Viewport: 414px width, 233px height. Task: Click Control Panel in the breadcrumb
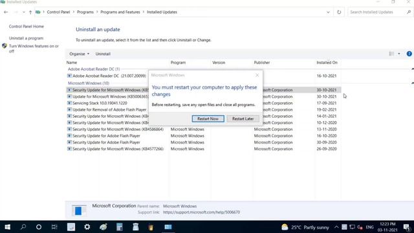58,12
